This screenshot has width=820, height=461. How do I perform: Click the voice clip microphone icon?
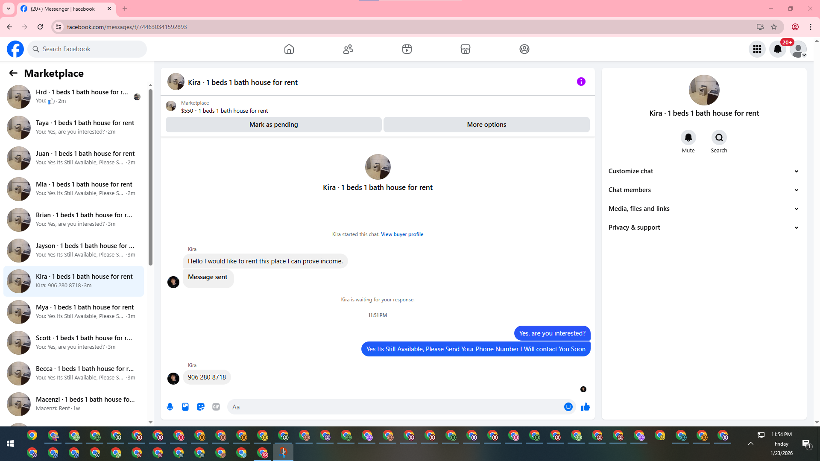(x=170, y=407)
